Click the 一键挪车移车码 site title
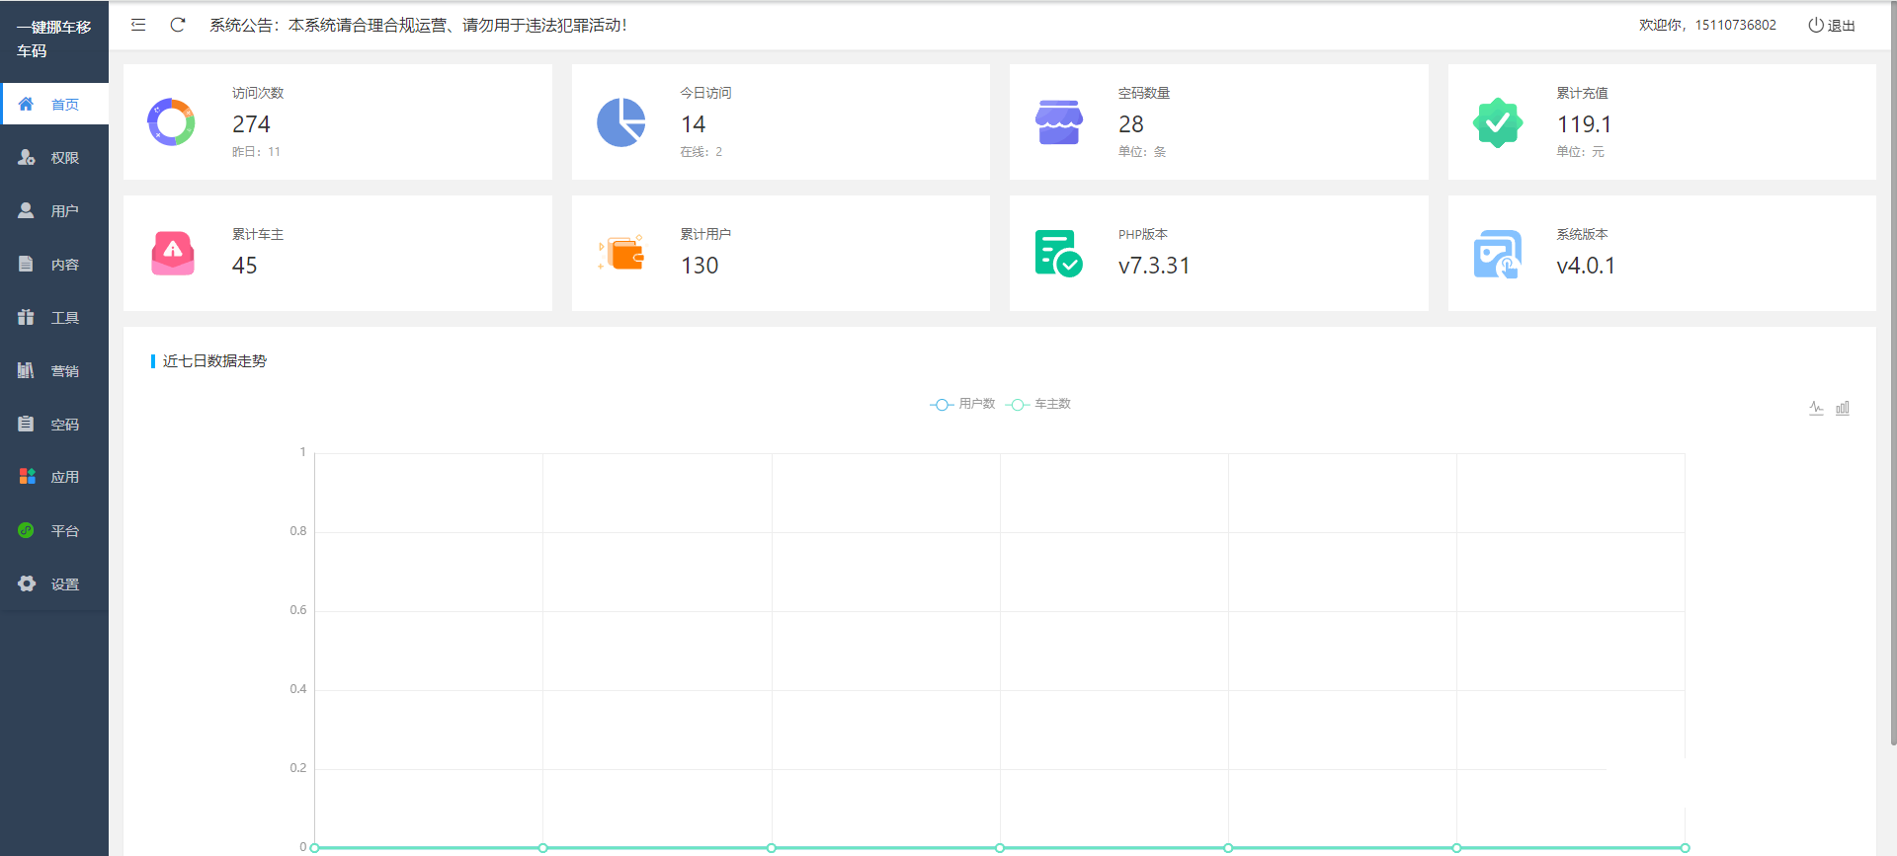The height and width of the screenshot is (856, 1897). coord(53,39)
